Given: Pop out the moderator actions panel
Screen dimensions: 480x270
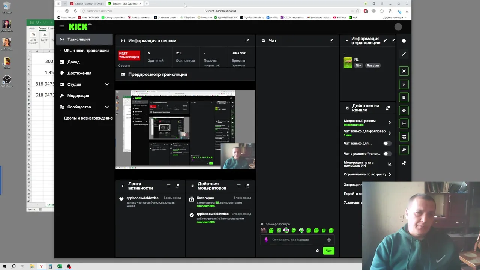Looking at the screenshot, I should click(247, 186).
